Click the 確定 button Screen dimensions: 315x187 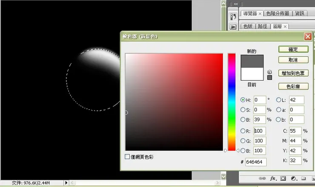[x=293, y=49]
